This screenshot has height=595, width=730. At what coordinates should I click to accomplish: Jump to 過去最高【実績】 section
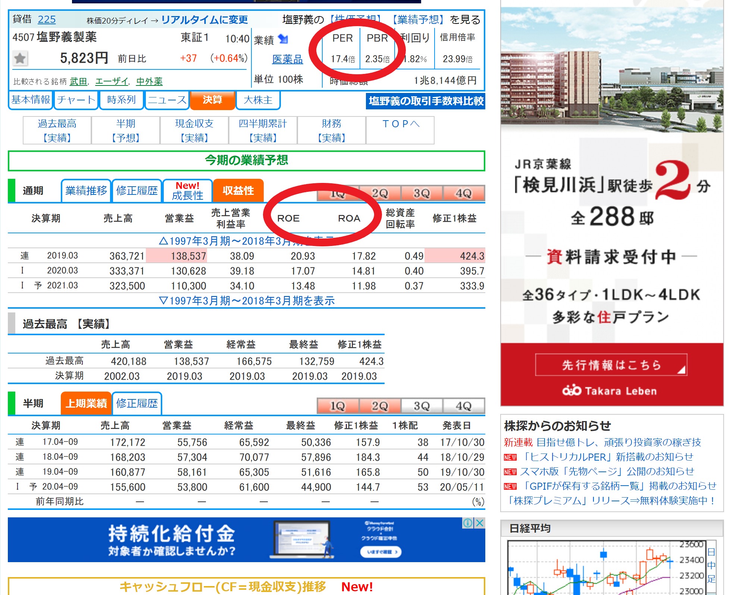pyautogui.click(x=57, y=130)
